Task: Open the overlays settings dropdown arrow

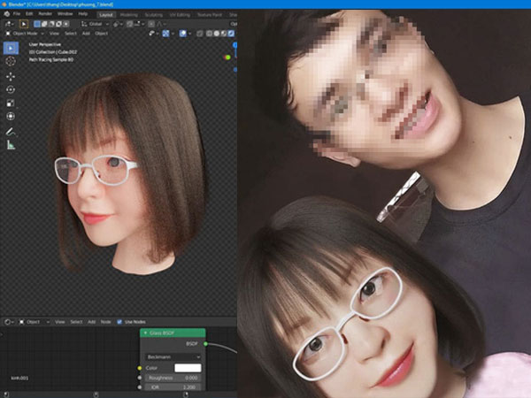Action: coord(189,34)
